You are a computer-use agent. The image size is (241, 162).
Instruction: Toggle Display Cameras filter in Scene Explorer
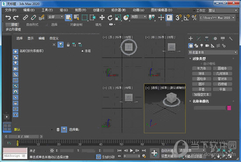click(x=15, y=69)
